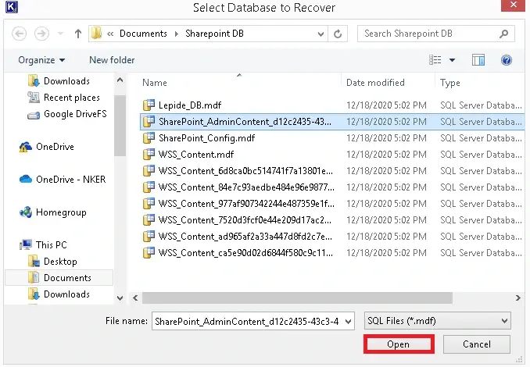Open the help button
This screenshot has height=367, width=530.
(507, 60)
